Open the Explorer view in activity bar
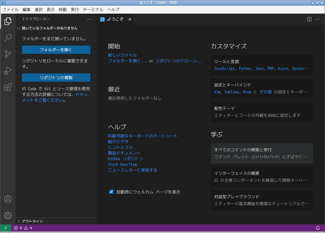 pyautogui.click(x=8, y=21)
